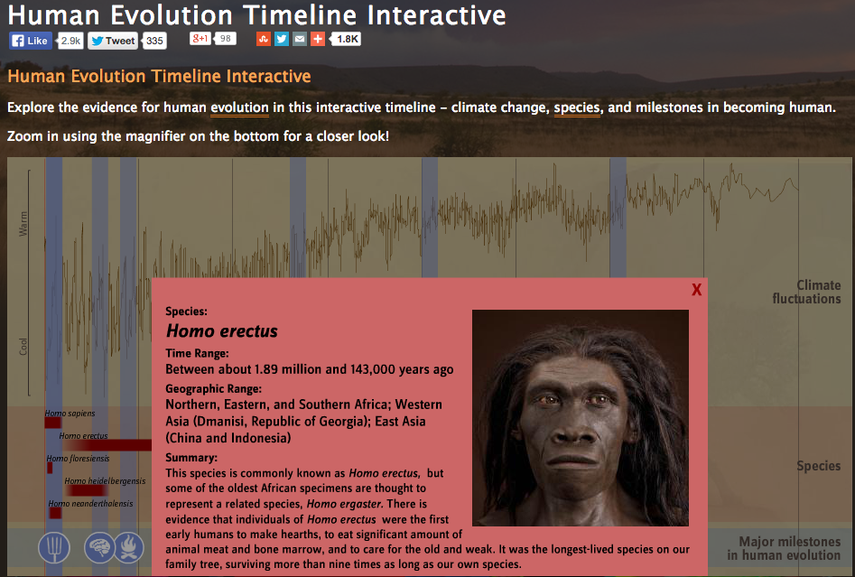Click the 'Warm' axis label
The image size is (855, 577).
(x=23, y=224)
